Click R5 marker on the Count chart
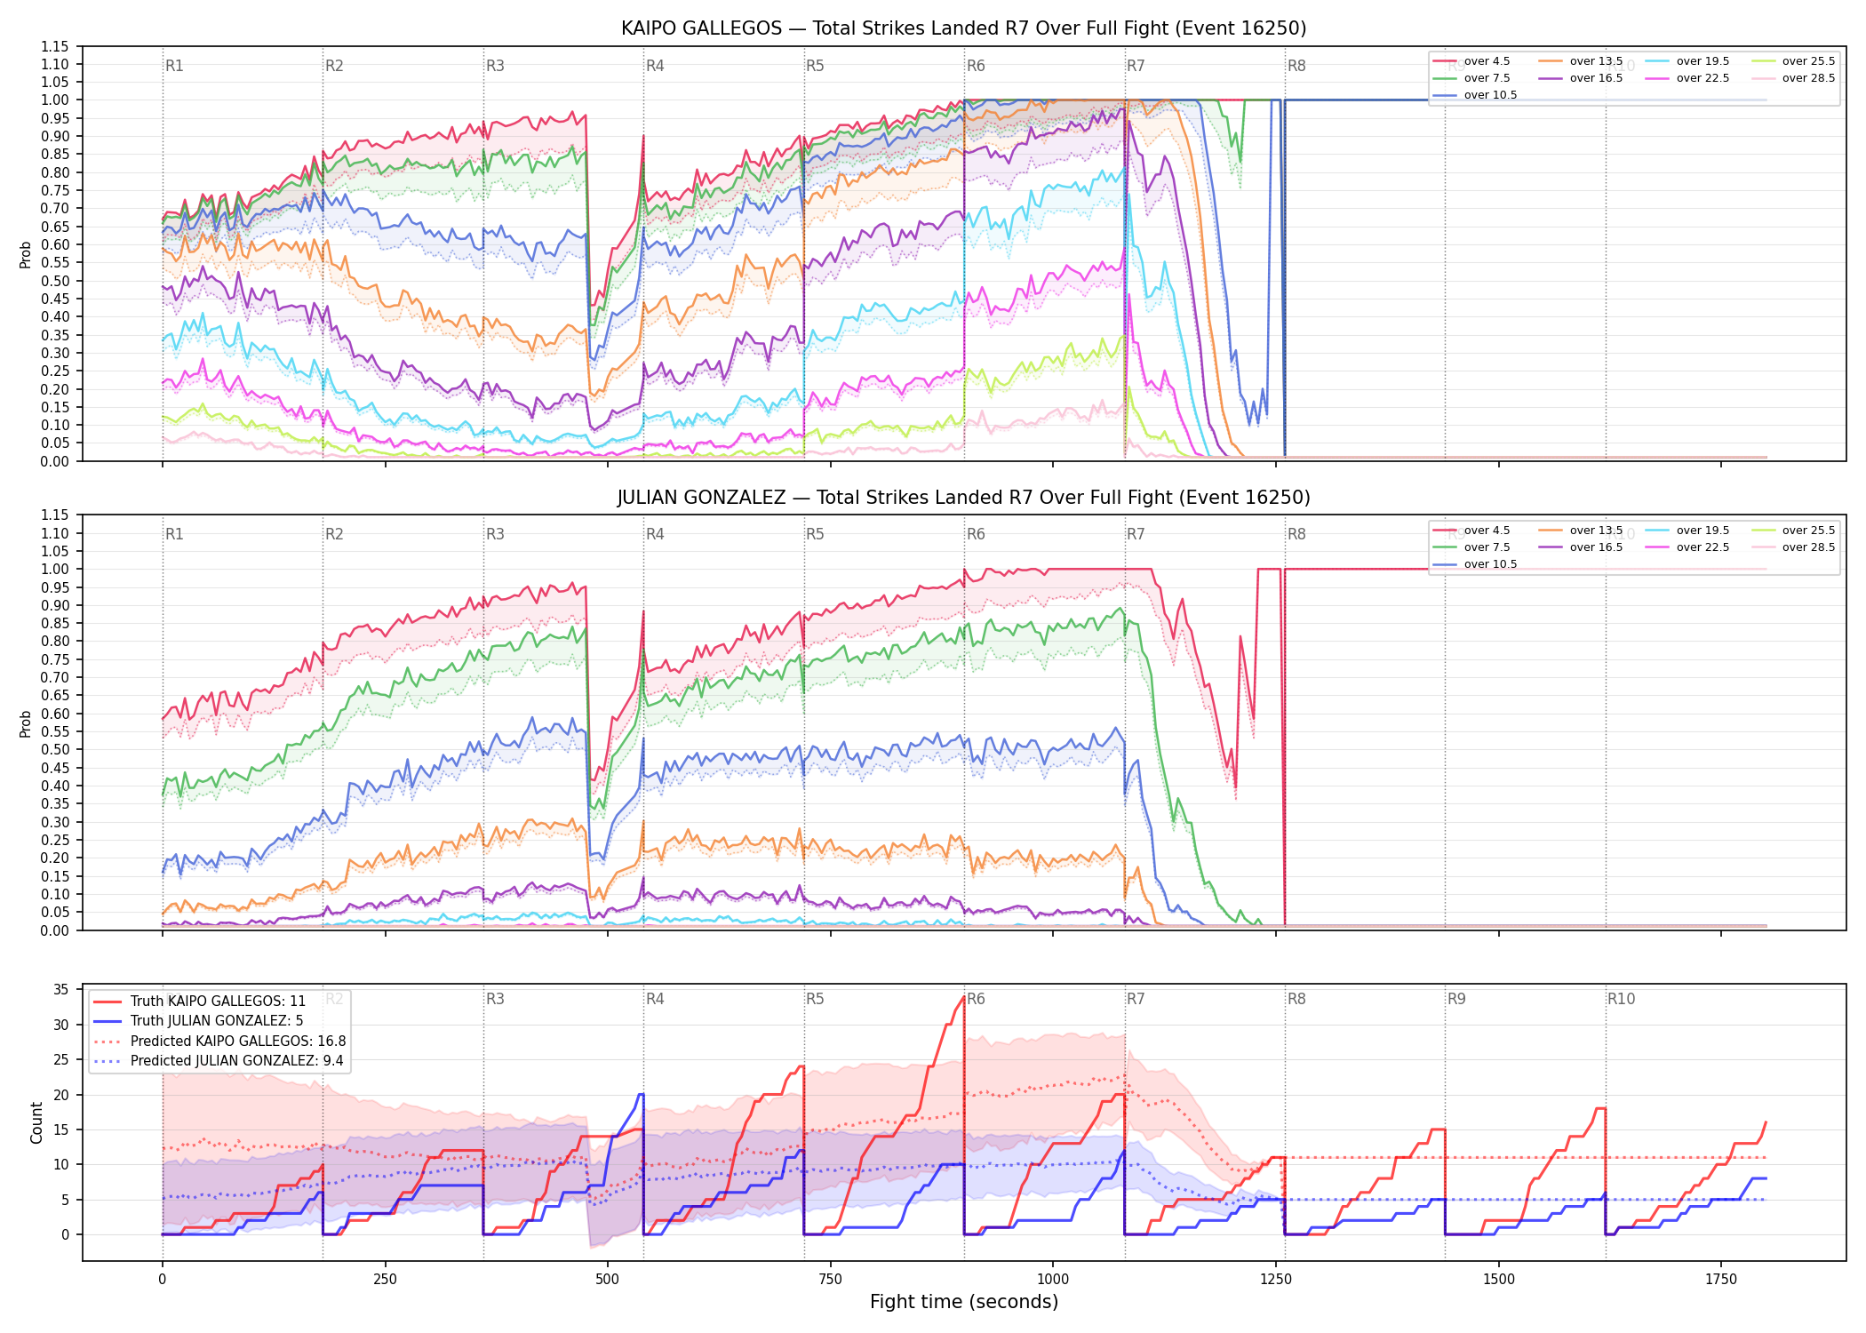 pyautogui.click(x=815, y=999)
